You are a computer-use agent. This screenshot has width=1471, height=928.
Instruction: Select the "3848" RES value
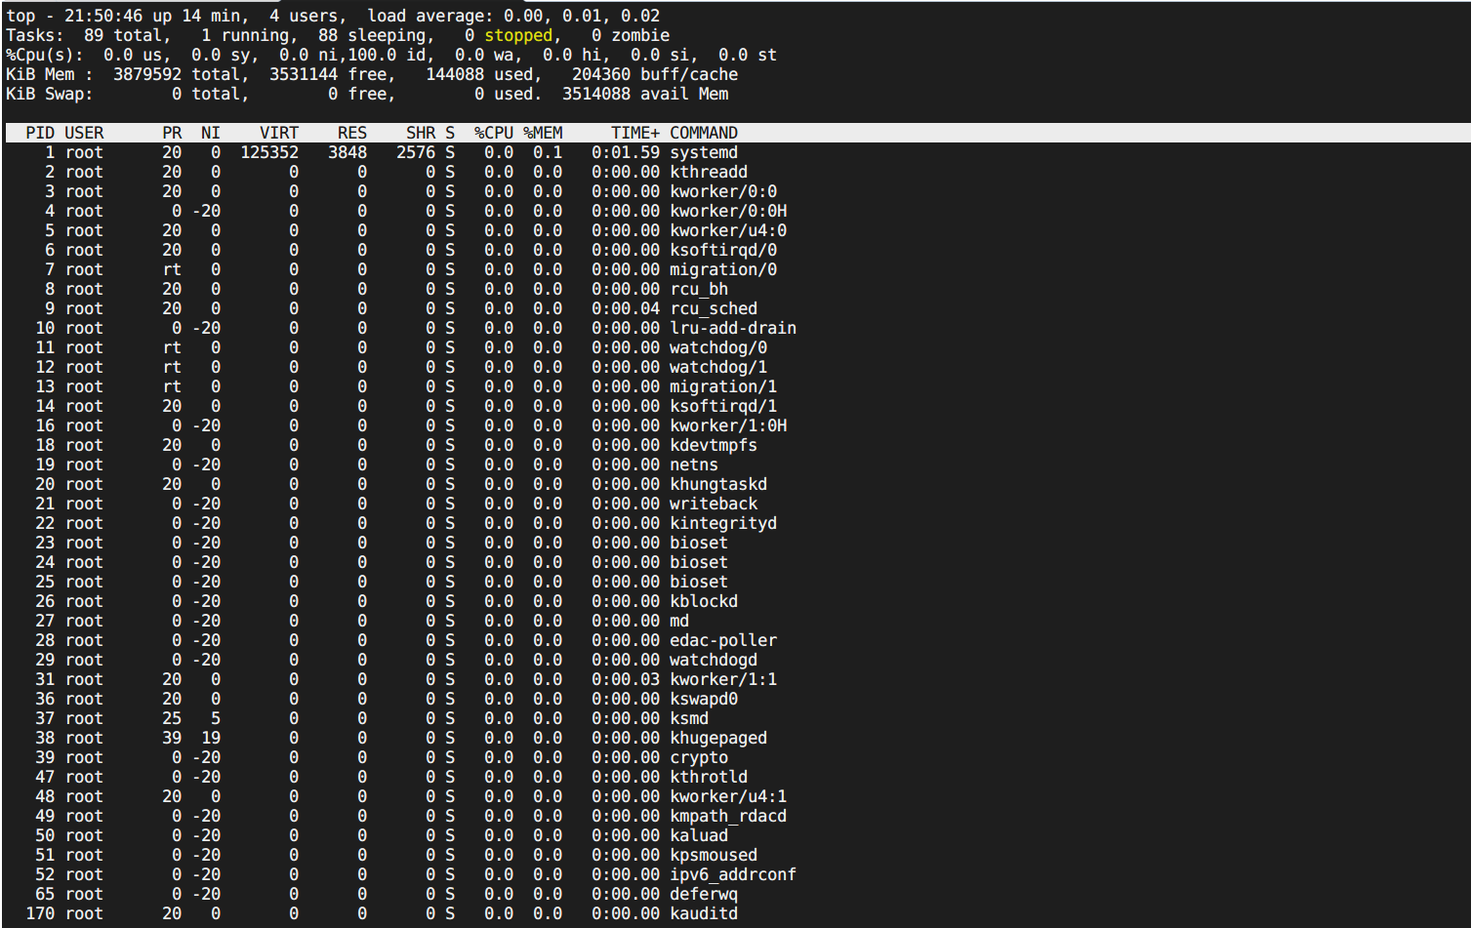[x=347, y=152]
